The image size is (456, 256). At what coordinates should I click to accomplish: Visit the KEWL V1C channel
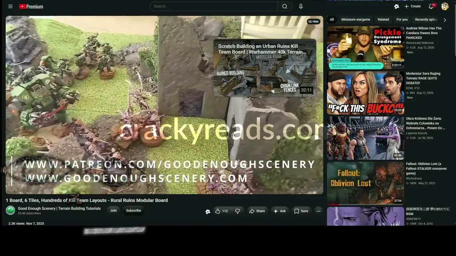pos(413,88)
